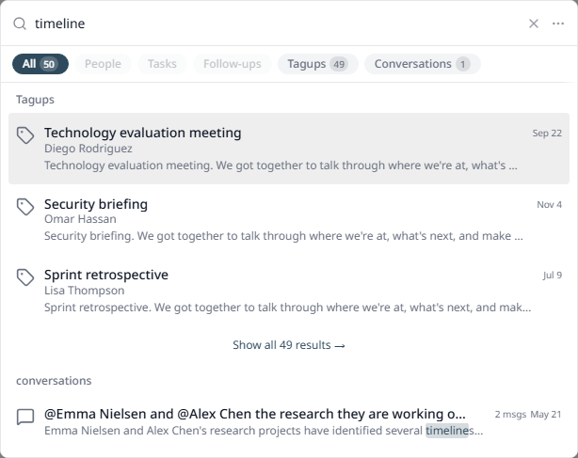Select the People filter tab

pos(103,64)
